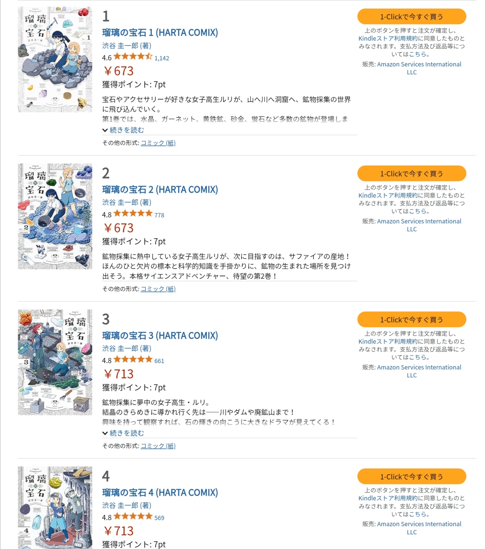Open title link 瑠璃の宝石 2 (HARTA COMIX)
Image resolution: width=485 pixels, height=549 pixels.
pos(160,189)
